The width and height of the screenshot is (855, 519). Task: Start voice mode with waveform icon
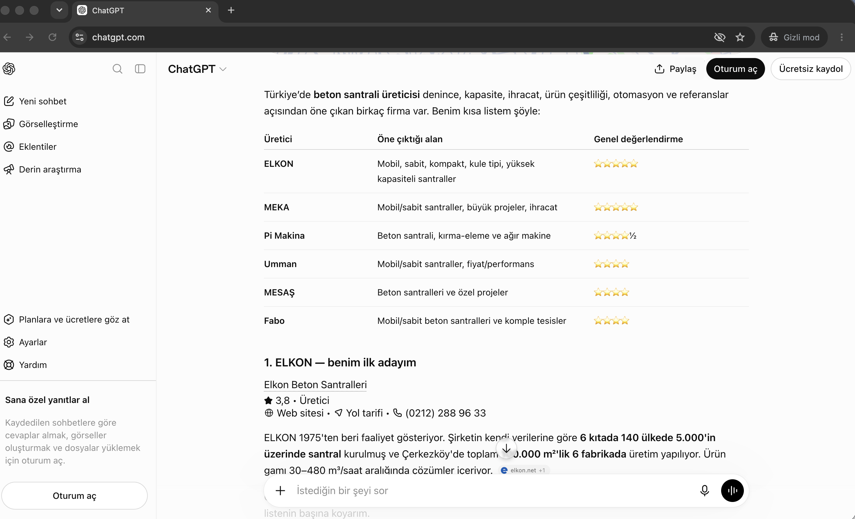[732, 490]
